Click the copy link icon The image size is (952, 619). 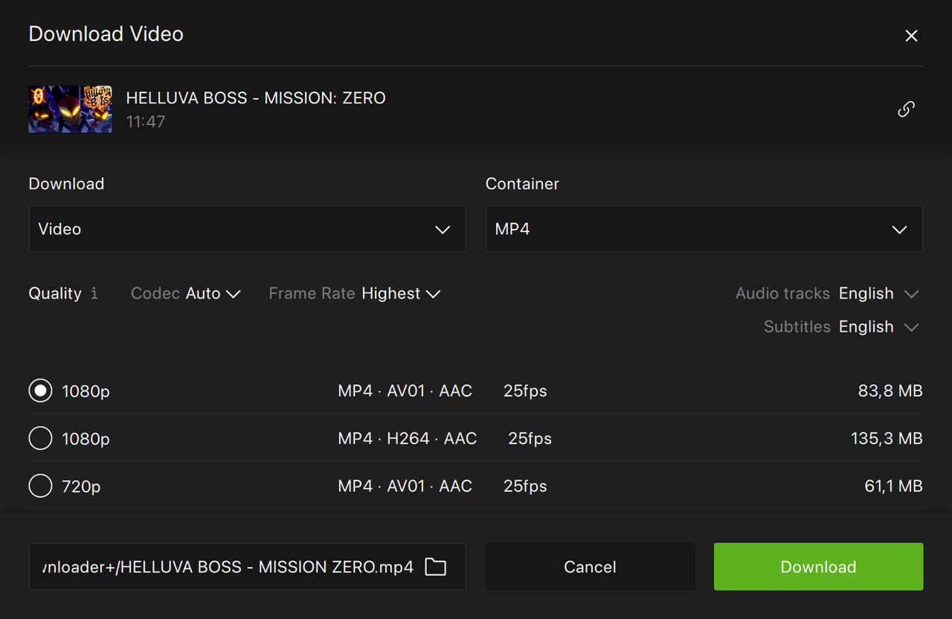click(905, 109)
